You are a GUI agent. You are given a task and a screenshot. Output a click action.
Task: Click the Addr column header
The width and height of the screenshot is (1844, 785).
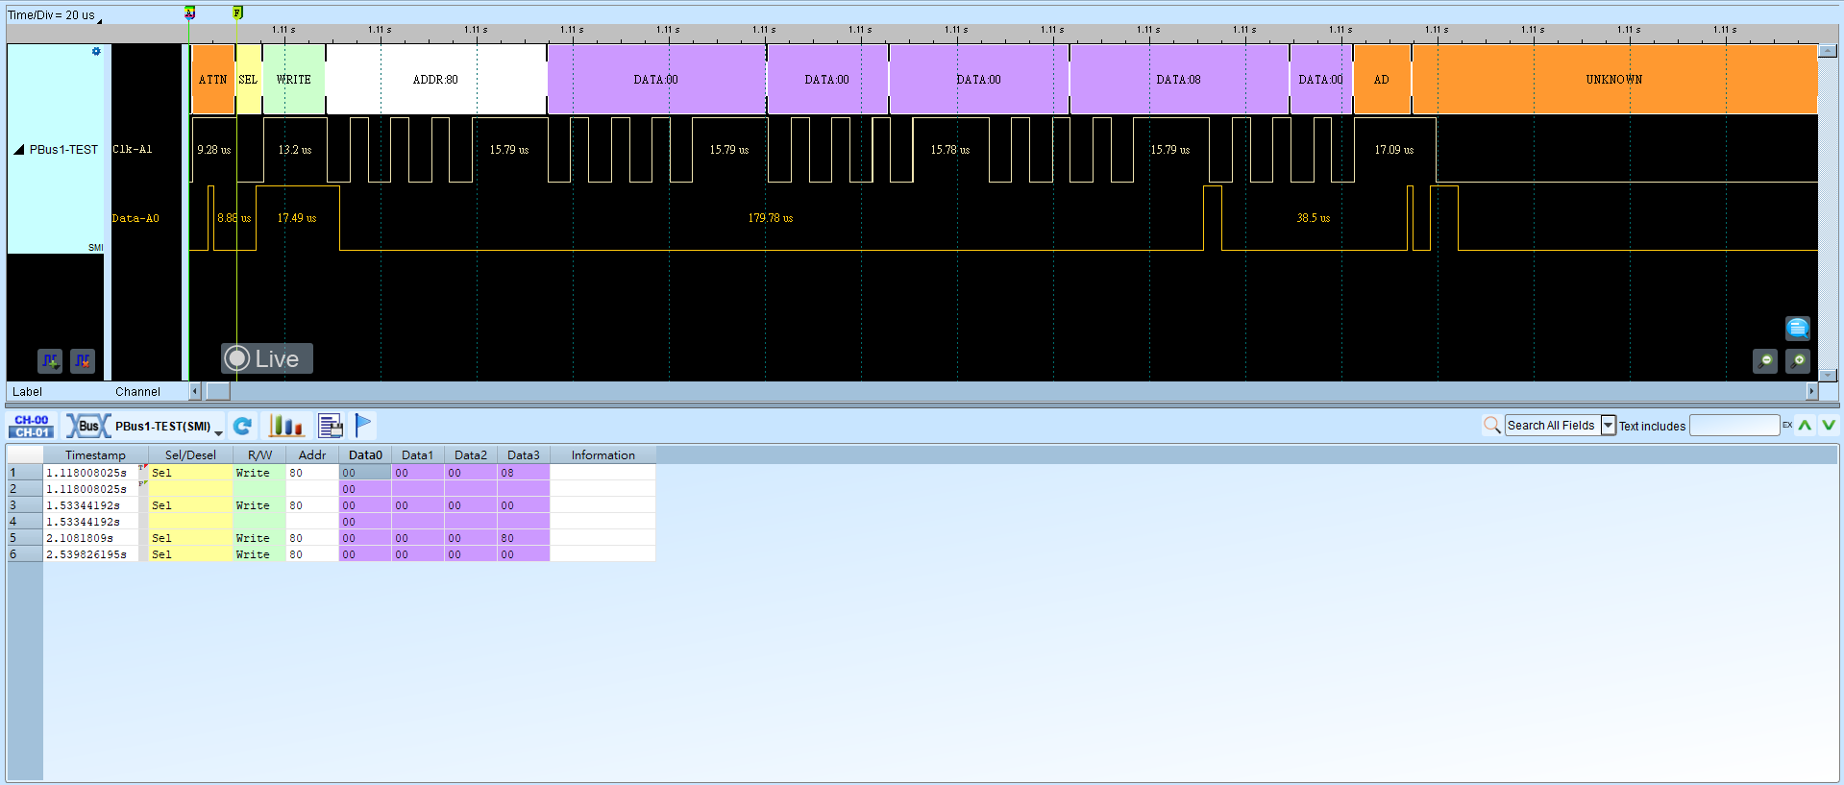[x=312, y=455]
